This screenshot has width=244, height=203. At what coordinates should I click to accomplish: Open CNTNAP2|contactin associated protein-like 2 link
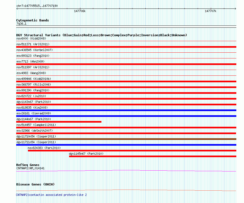[x=51, y=195]
